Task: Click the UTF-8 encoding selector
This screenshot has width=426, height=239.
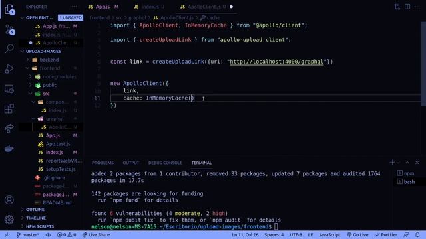Action: pyautogui.click(x=296, y=234)
